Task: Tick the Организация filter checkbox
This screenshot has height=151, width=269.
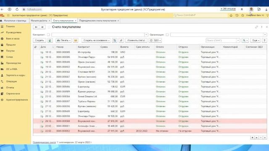Action: click(x=167, y=35)
